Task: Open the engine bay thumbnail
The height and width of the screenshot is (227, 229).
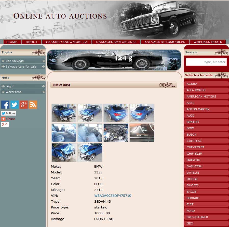Action: click(x=116, y=133)
